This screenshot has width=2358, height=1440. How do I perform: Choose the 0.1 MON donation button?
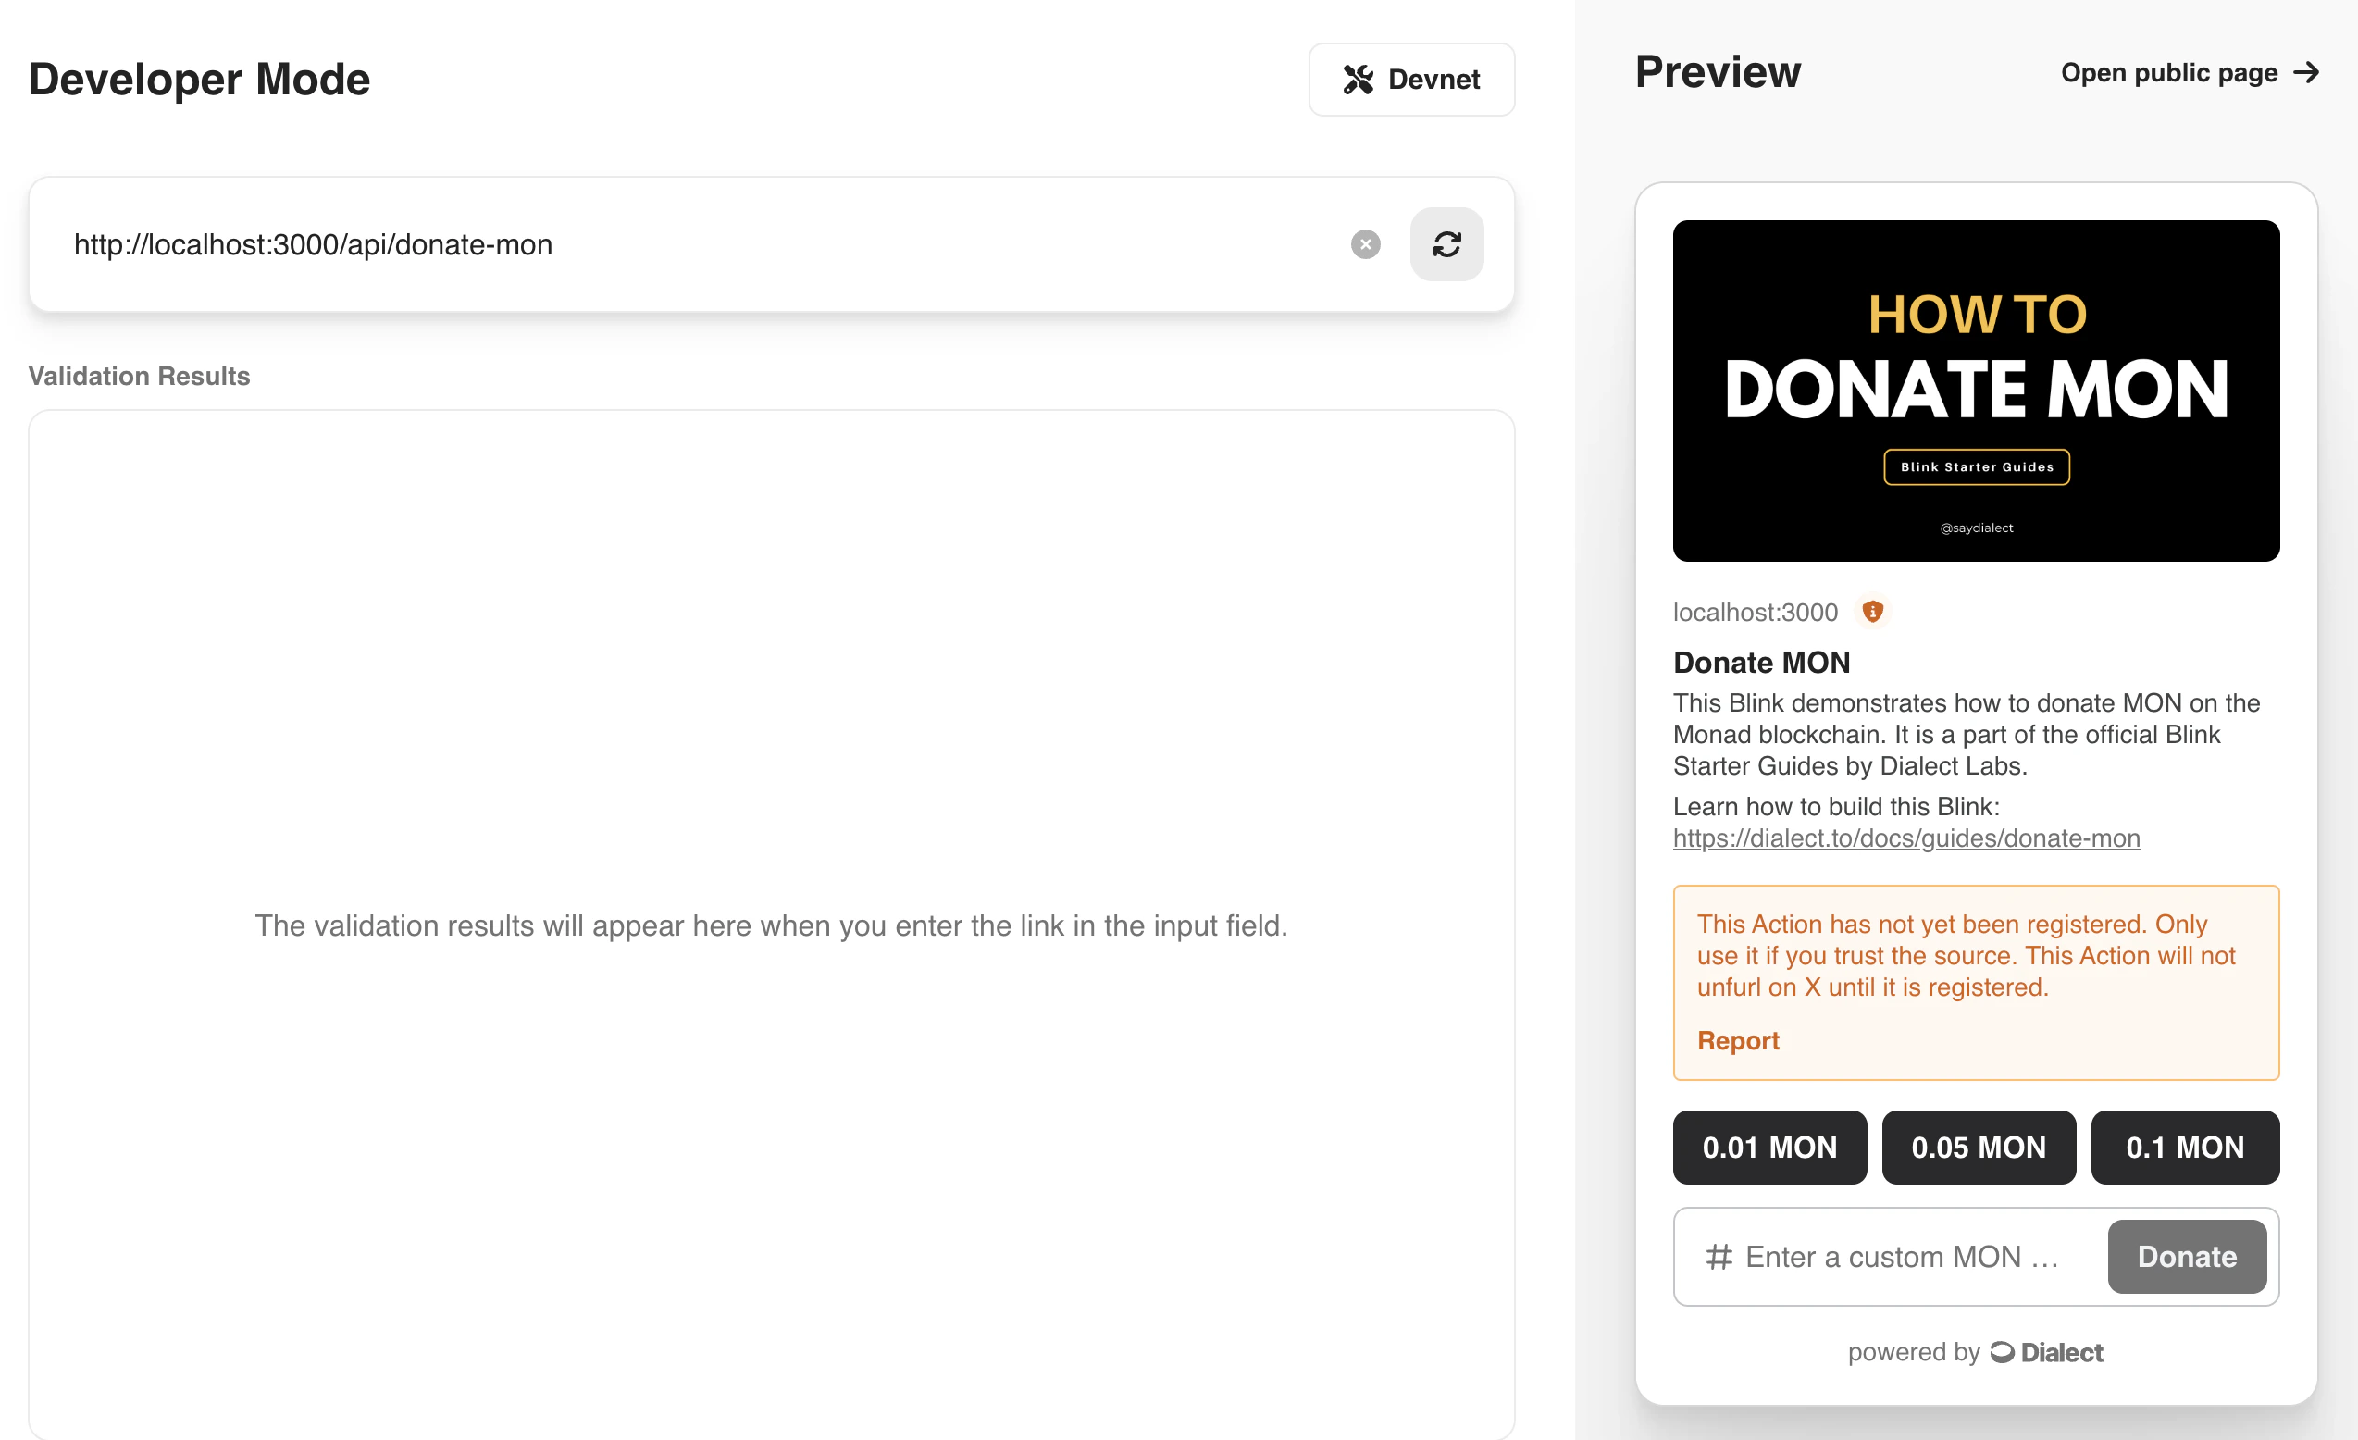(x=2184, y=1148)
